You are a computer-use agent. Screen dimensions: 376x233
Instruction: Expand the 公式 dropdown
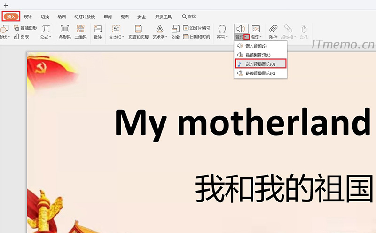point(50,37)
